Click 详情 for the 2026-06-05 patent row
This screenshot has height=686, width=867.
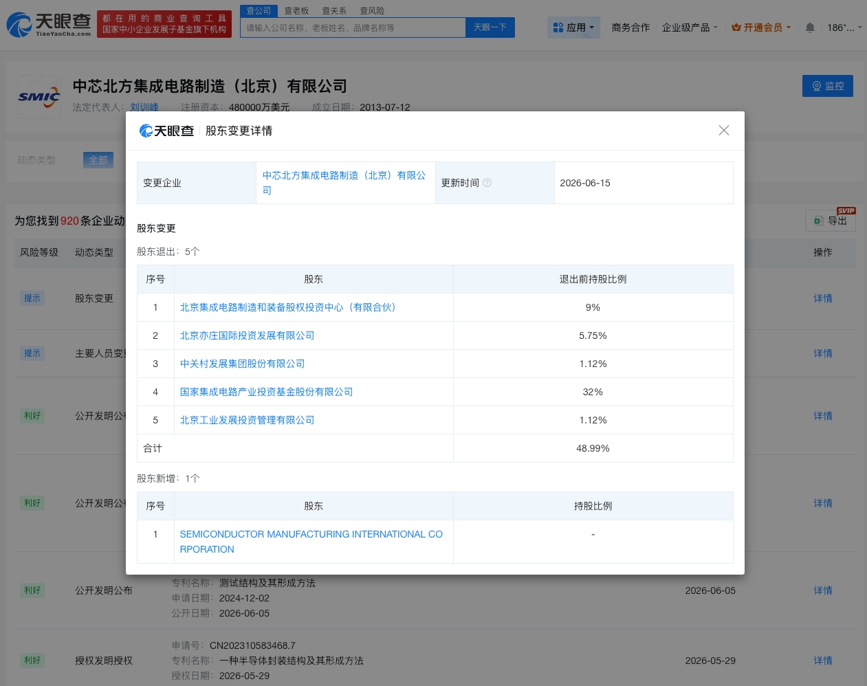click(x=822, y=590)
